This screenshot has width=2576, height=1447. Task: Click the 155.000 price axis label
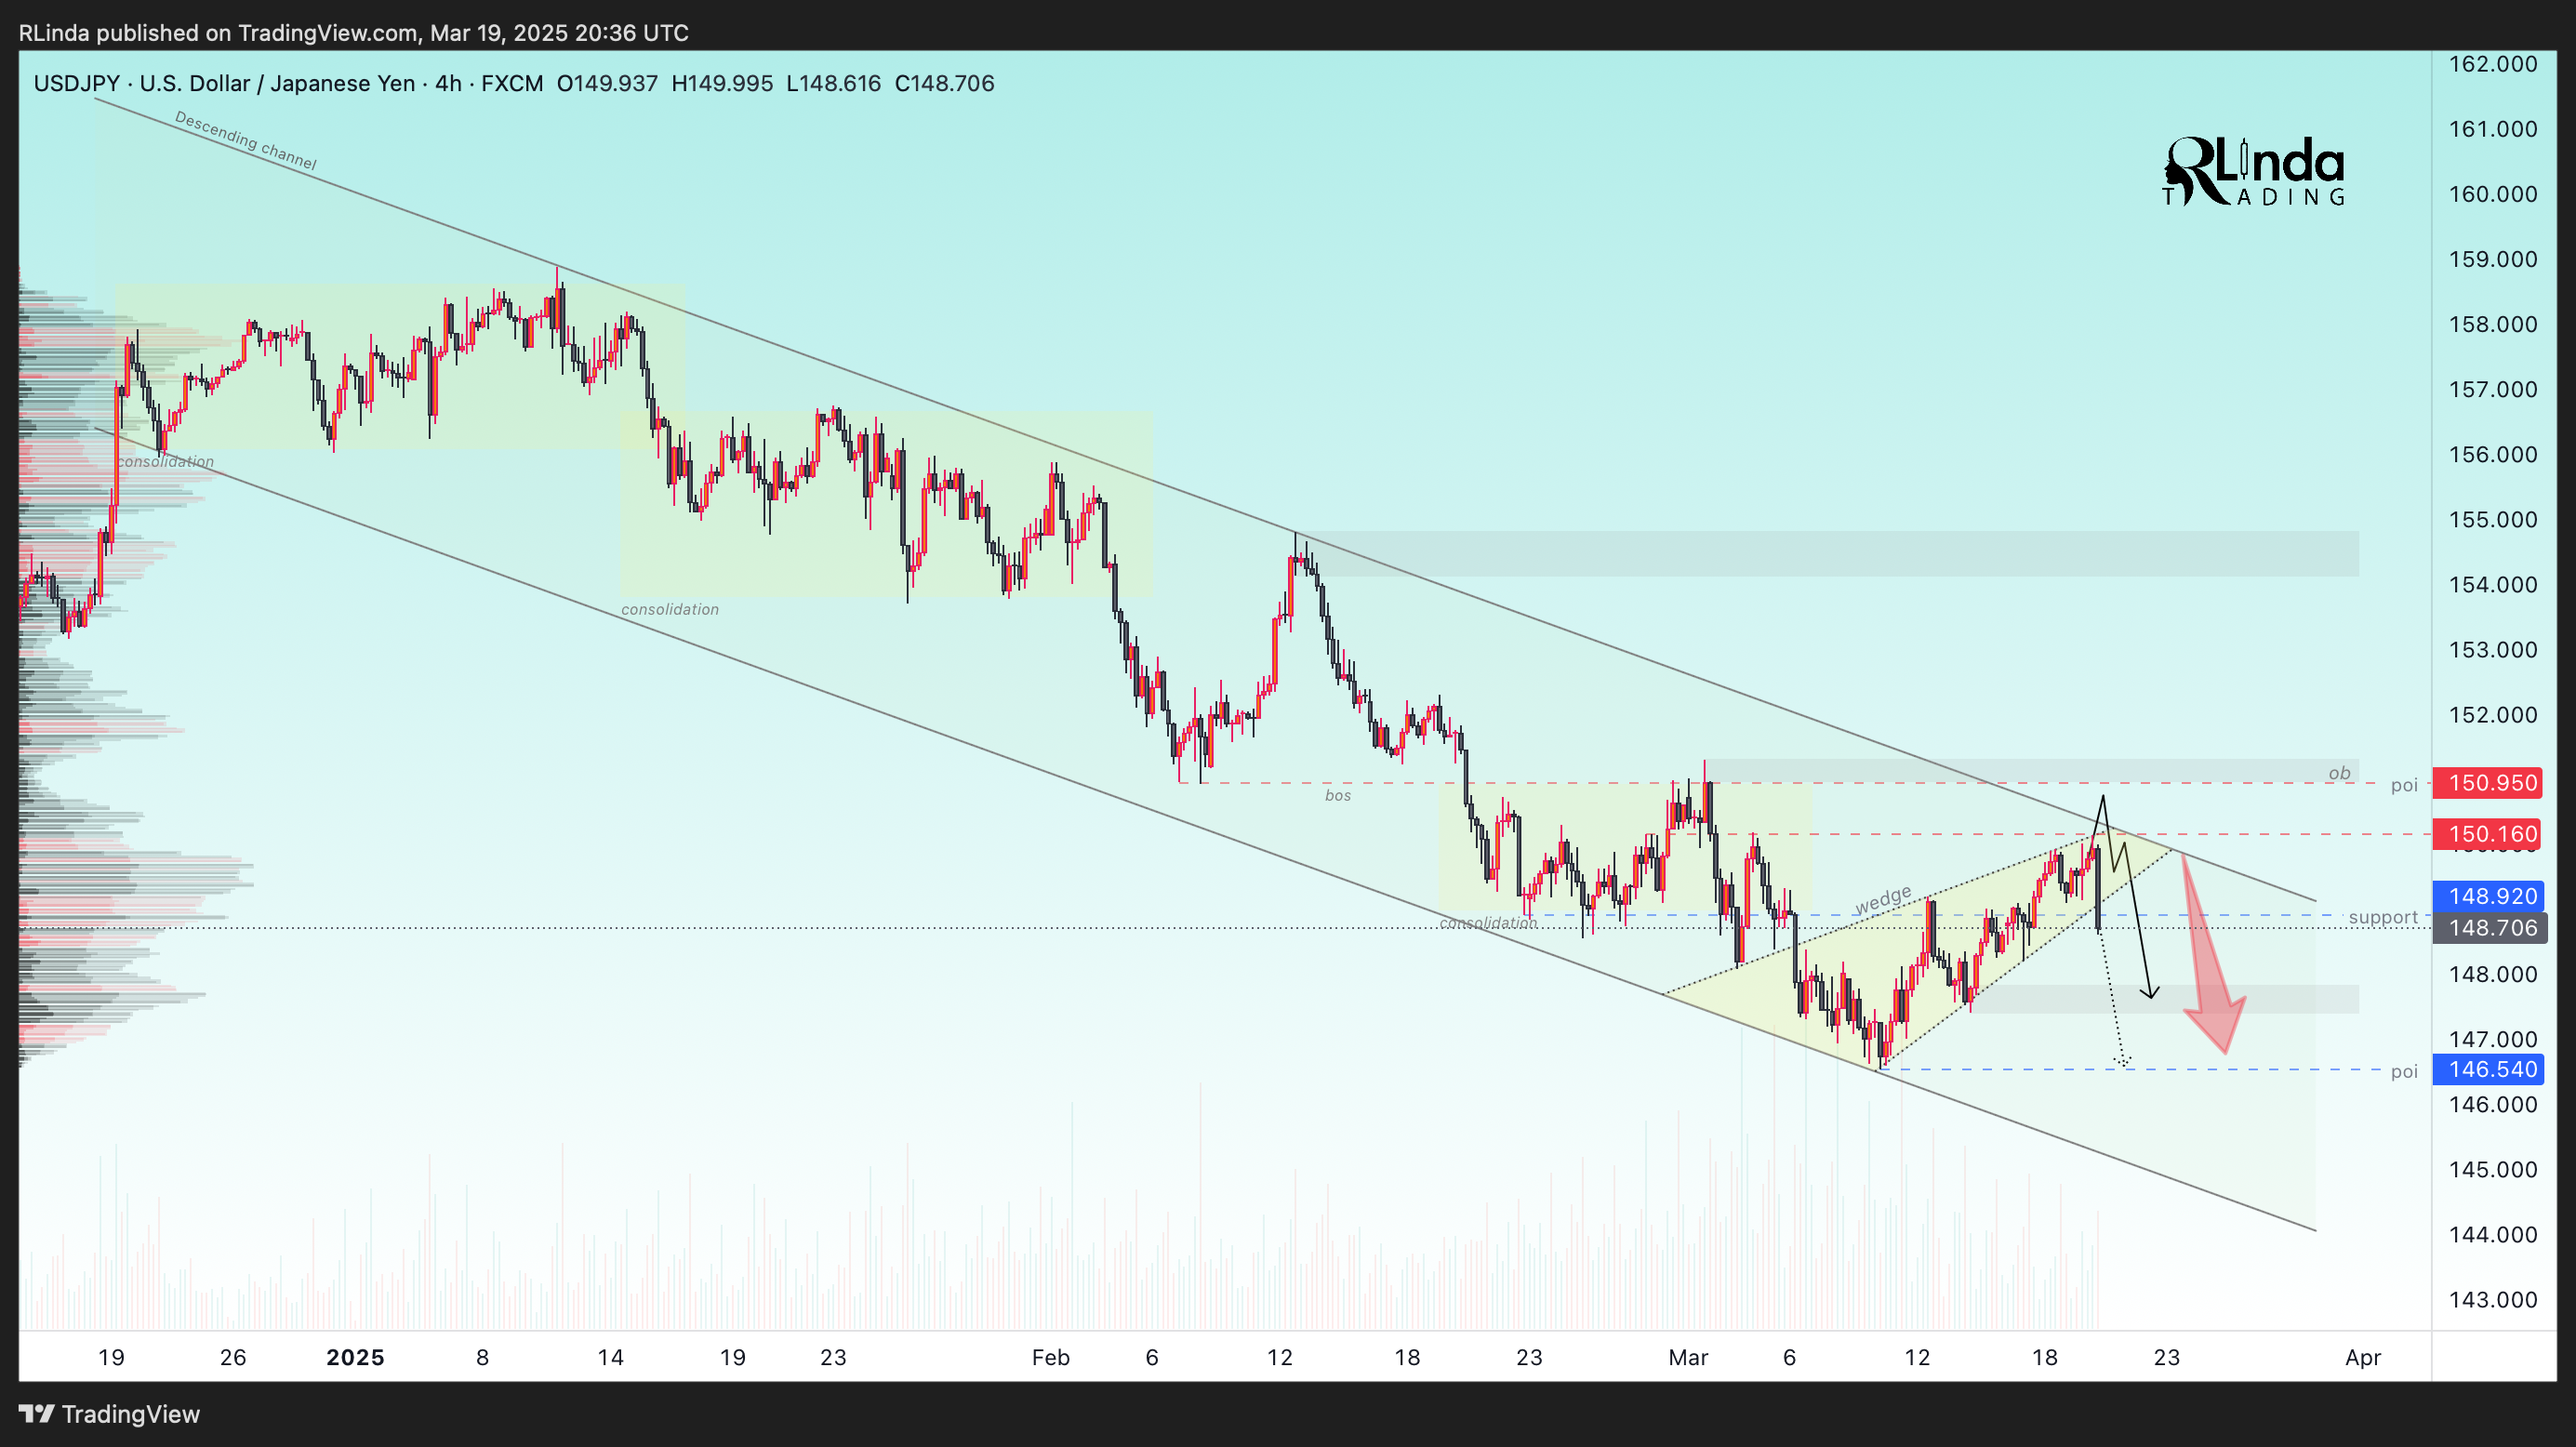coord(2492,519)
